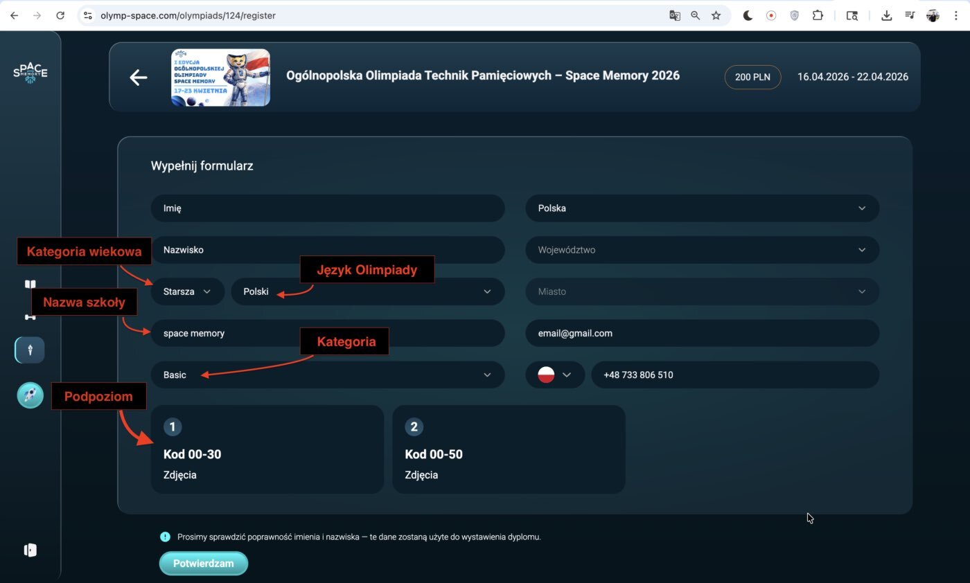Open the browser extensions puzzle icon
Viewport: 970px width, 583px height.
818,15
